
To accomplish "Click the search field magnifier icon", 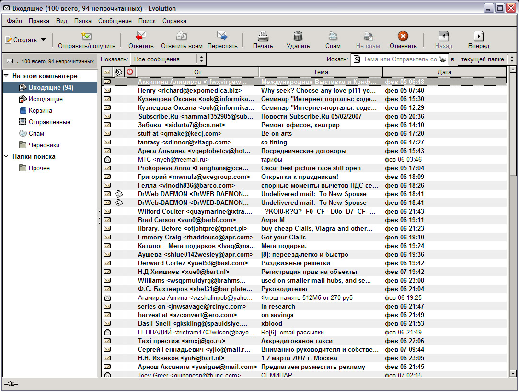I will [x=357, y=59].
